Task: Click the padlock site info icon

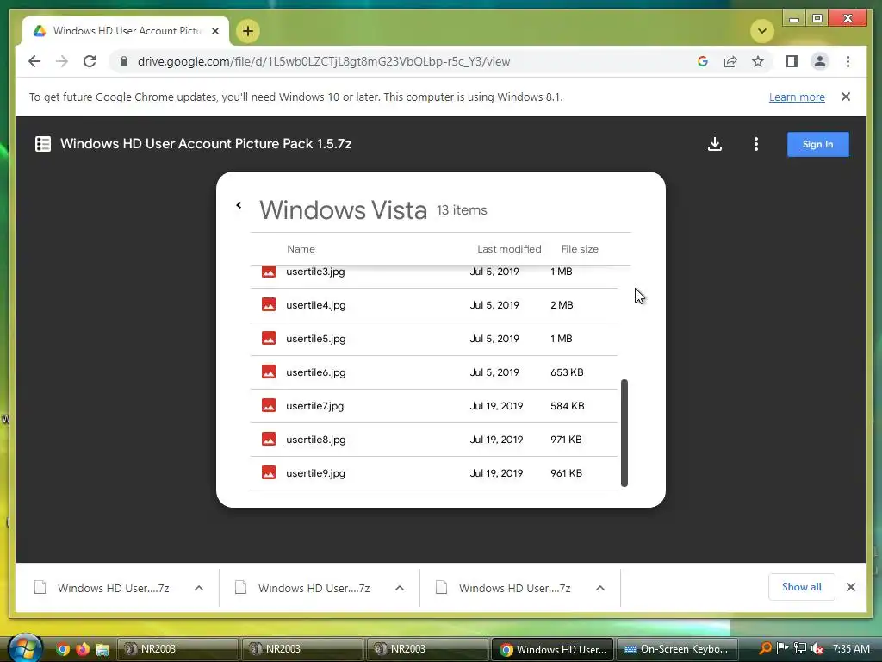Action: coord(124,61)
